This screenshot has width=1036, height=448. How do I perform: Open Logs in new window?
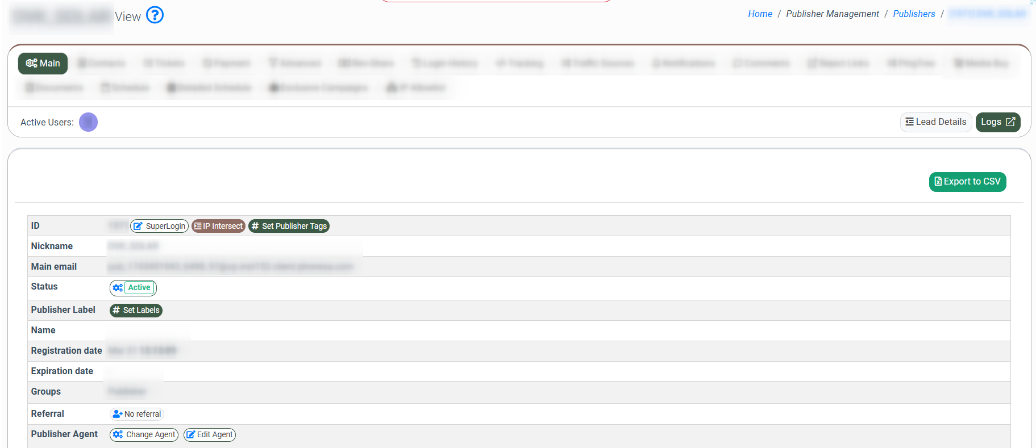point(997,122)
